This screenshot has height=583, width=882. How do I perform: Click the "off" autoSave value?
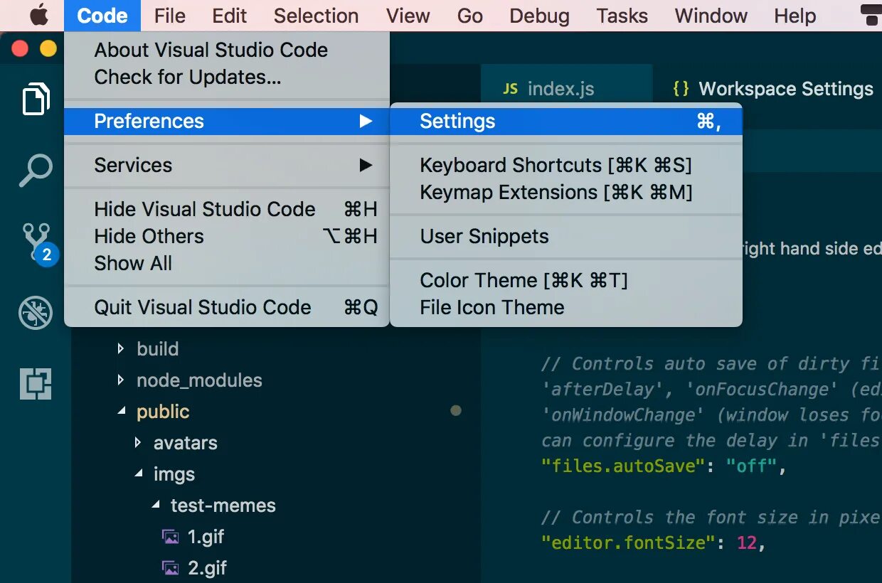click(x=751, y=466)
